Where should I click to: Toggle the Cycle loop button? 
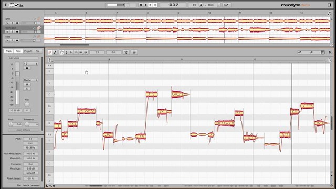155,5
